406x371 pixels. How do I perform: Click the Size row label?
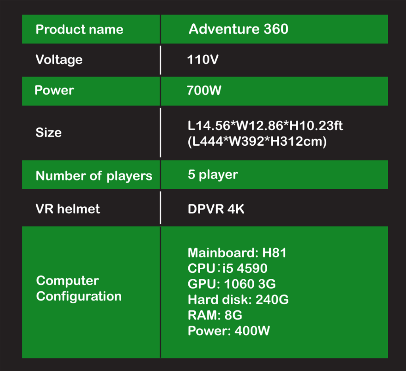point(49,132)
